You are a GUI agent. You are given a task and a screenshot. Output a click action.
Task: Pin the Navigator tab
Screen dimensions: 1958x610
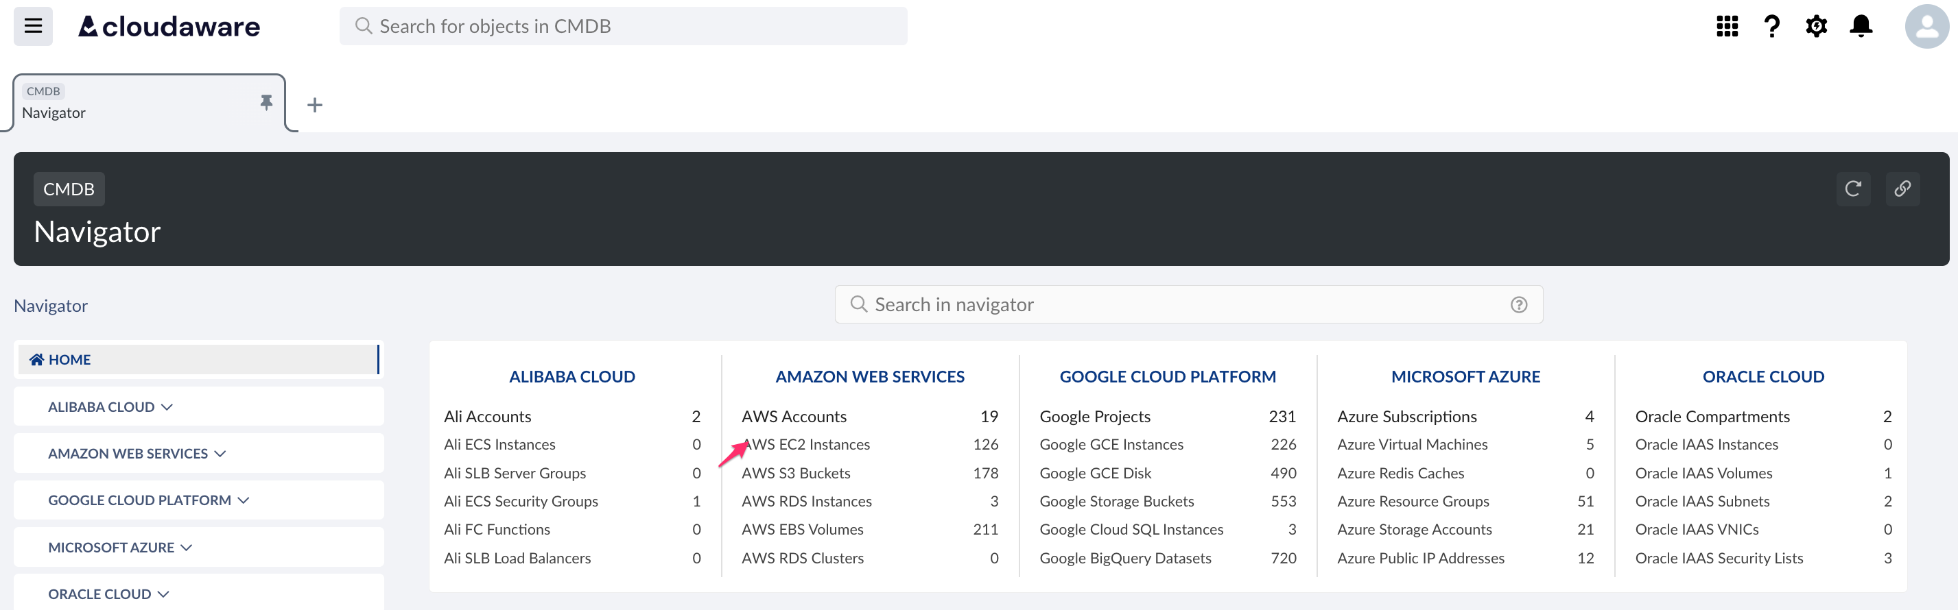[266, 103]
